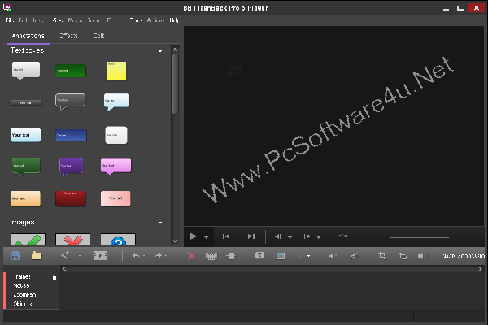Click the icon right of the speaker icon
Viewport: 488px width, 325px height.
tap(355, 256)
